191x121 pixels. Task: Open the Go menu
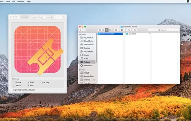(x=14, y=2)
